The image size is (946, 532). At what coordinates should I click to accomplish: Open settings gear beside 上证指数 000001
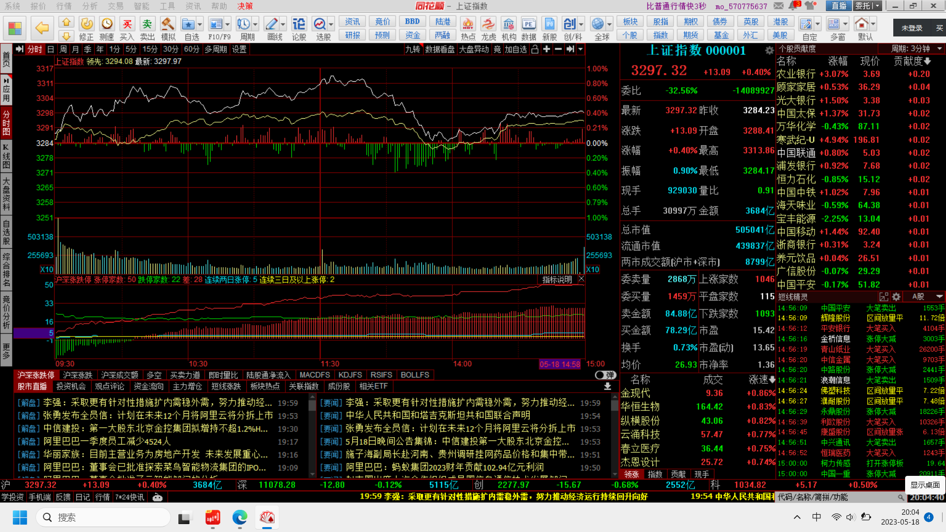coord(769,51)
